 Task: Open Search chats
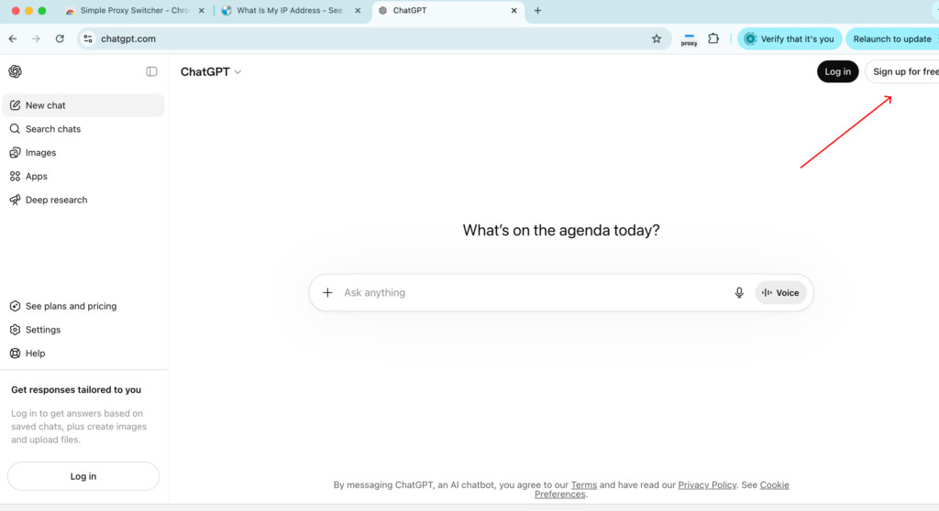(83, 128)
